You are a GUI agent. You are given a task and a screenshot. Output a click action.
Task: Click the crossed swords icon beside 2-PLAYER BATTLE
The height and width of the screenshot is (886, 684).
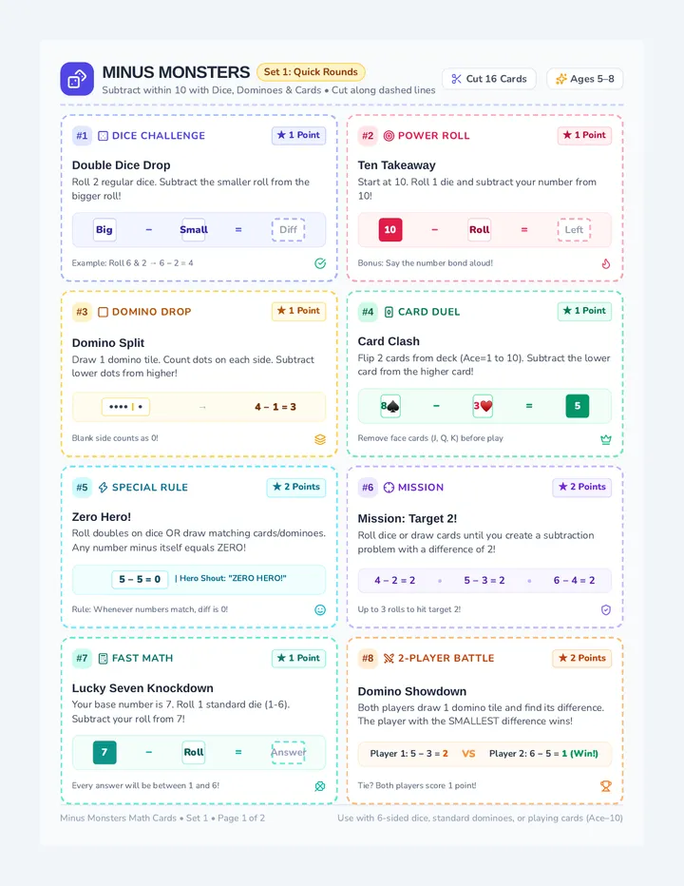click(x=389, y=658)
